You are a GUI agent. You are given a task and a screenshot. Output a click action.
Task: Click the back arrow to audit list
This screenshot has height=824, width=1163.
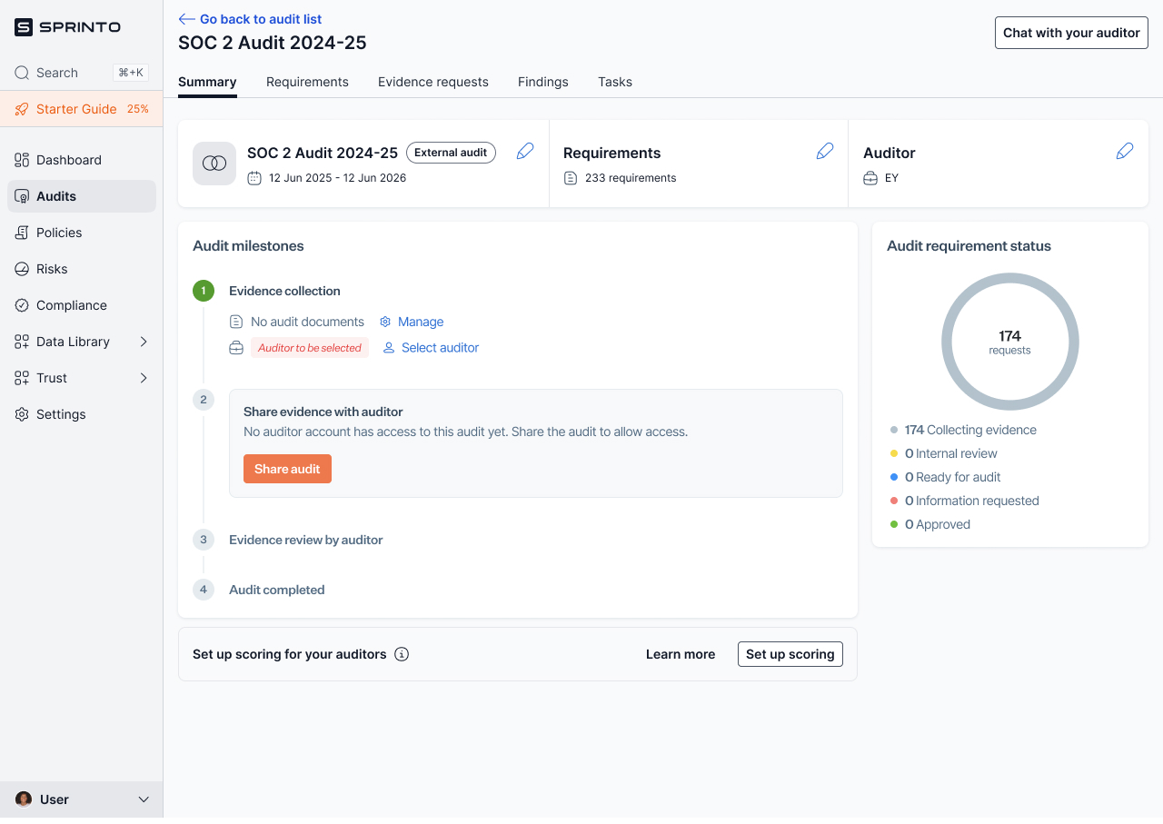point(187,19)
